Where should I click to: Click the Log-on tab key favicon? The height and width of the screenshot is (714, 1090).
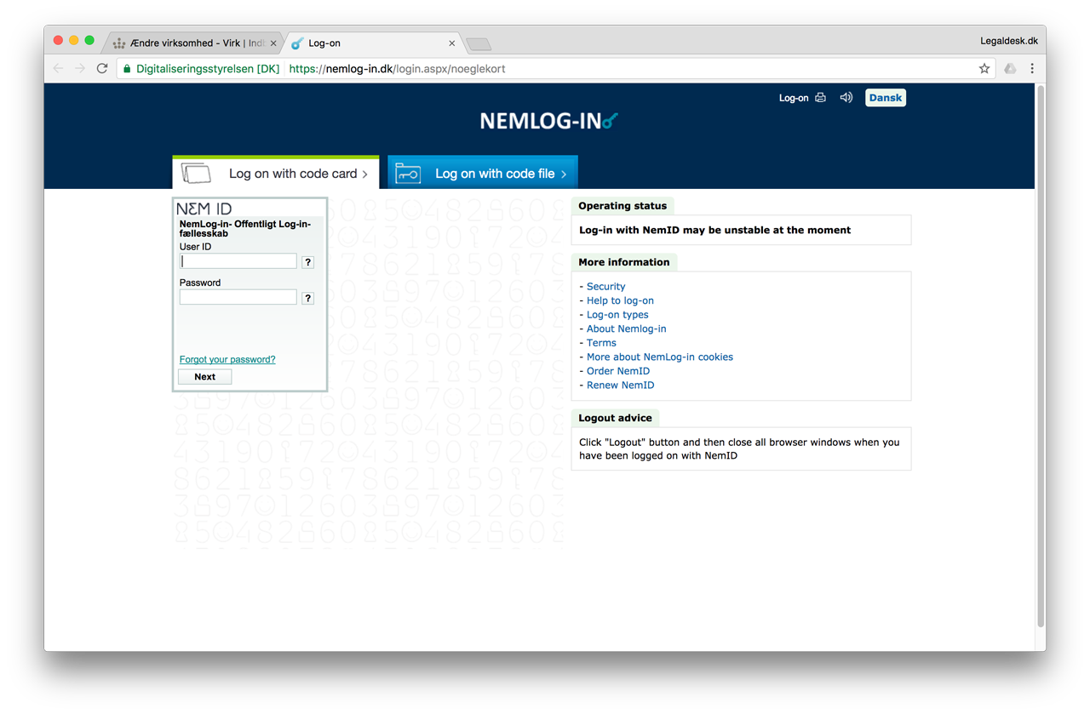[x=296, y=43]
